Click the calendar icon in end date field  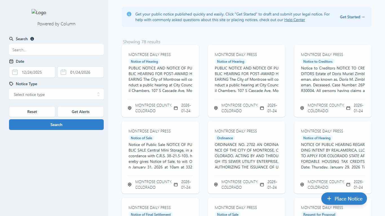pyautogui.click(x=63, y=72)
